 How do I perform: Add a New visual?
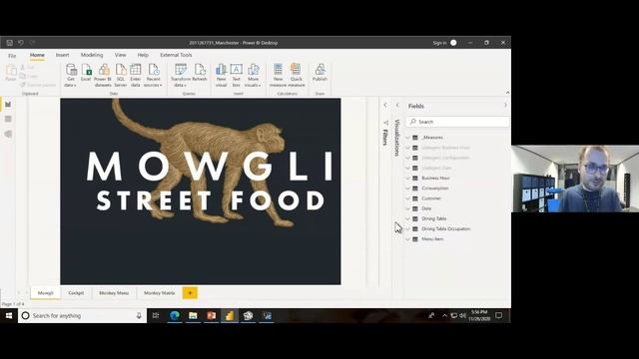[221, 75]
